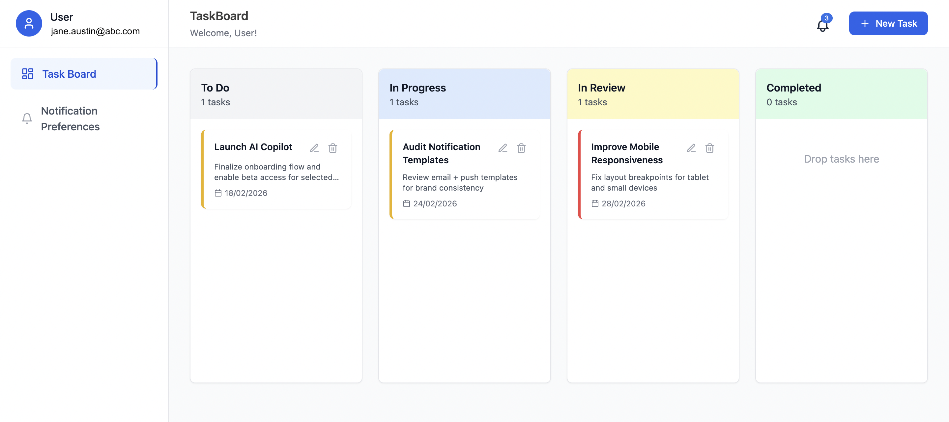Image resolution: width=949 pixels, height=422 pixels.
Task: Click the Drop tasks here area in Completed
Action: coord(842,159)
